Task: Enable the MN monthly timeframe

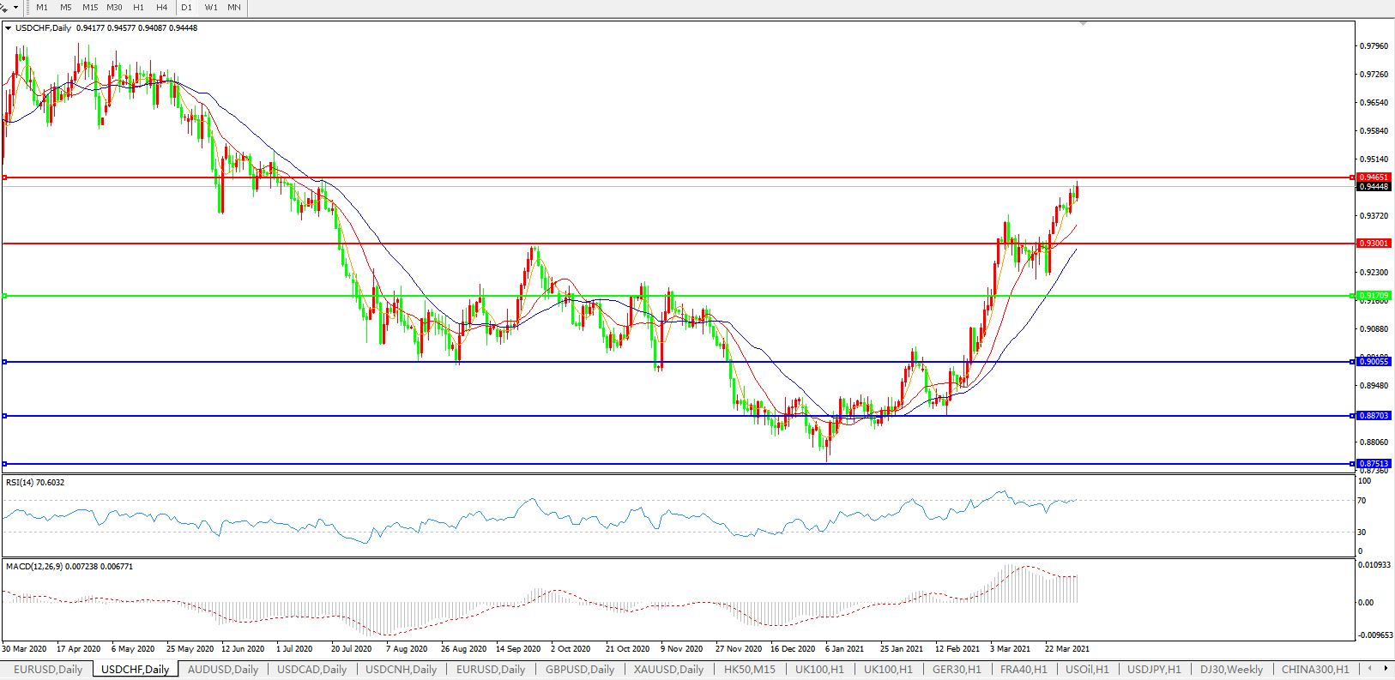Action: tap(234, 7)
